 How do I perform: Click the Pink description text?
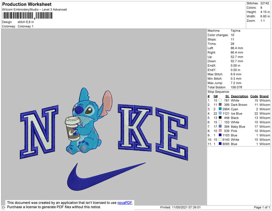click(x=234, y=131)
